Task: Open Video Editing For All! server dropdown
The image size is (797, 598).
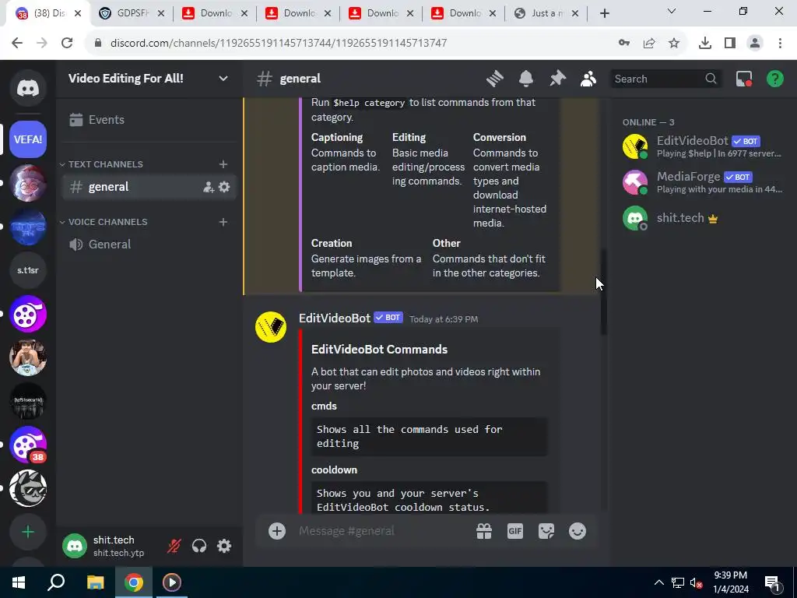Action: point(223,79)
